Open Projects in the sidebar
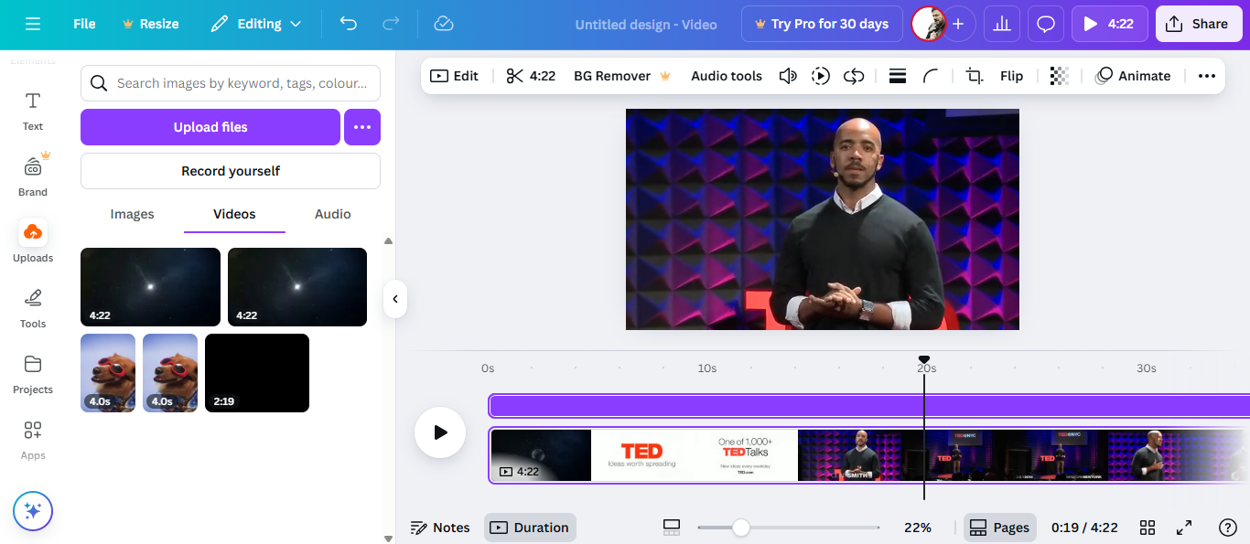 coord(33,374)
